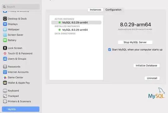This screenshot has width=168, height=113.
Task: Click the Touch ID & Password fingerprint icon
Action: point(5,53)
